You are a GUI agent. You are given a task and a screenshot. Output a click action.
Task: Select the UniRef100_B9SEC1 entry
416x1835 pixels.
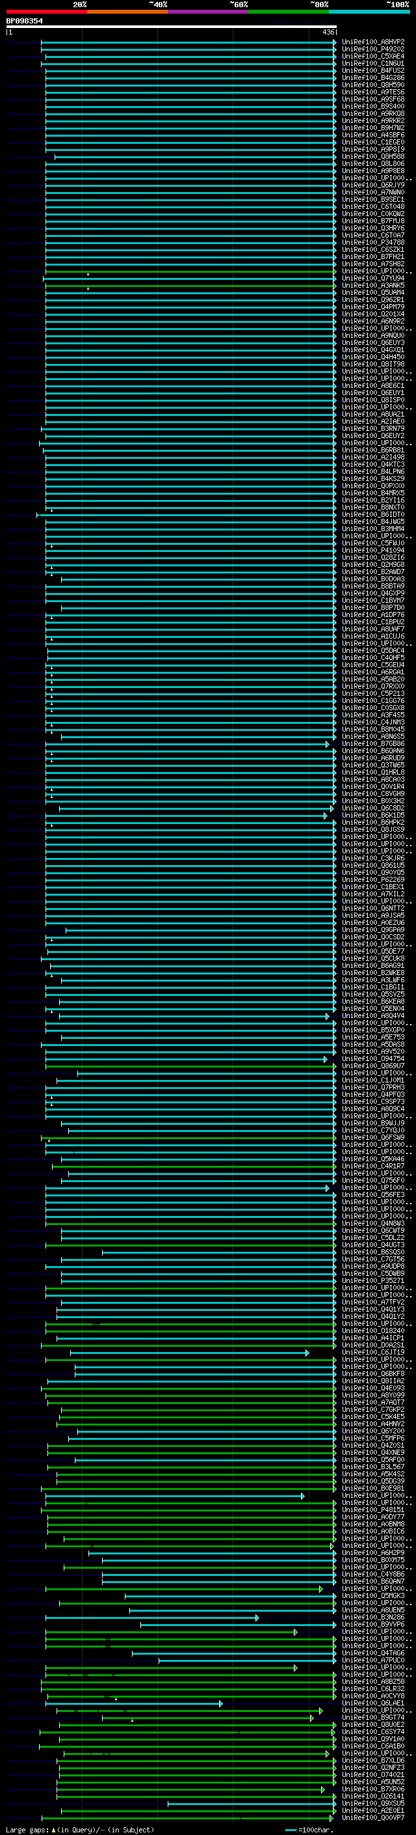pos(372,199)
